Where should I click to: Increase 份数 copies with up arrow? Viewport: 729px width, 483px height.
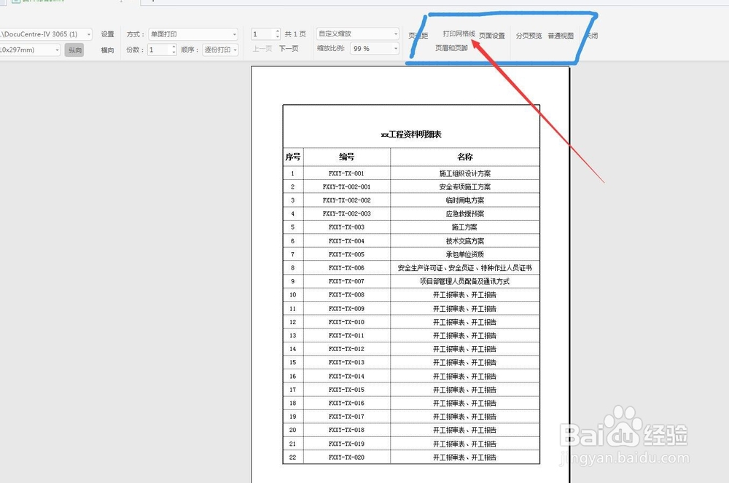click(172, 47)
